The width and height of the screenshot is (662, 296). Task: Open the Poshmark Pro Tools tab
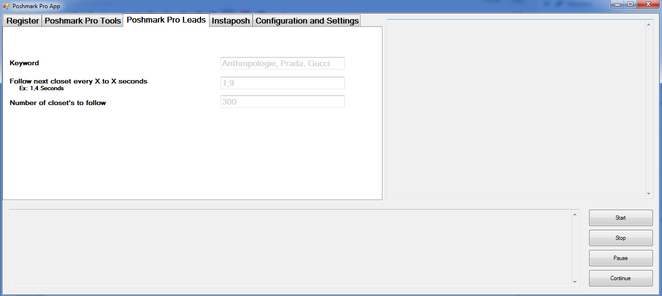[82, 21]
